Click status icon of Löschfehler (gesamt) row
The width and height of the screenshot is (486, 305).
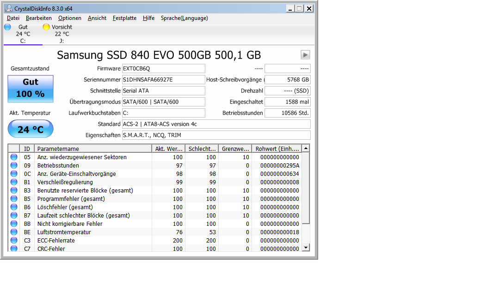[x=14, y=207]
